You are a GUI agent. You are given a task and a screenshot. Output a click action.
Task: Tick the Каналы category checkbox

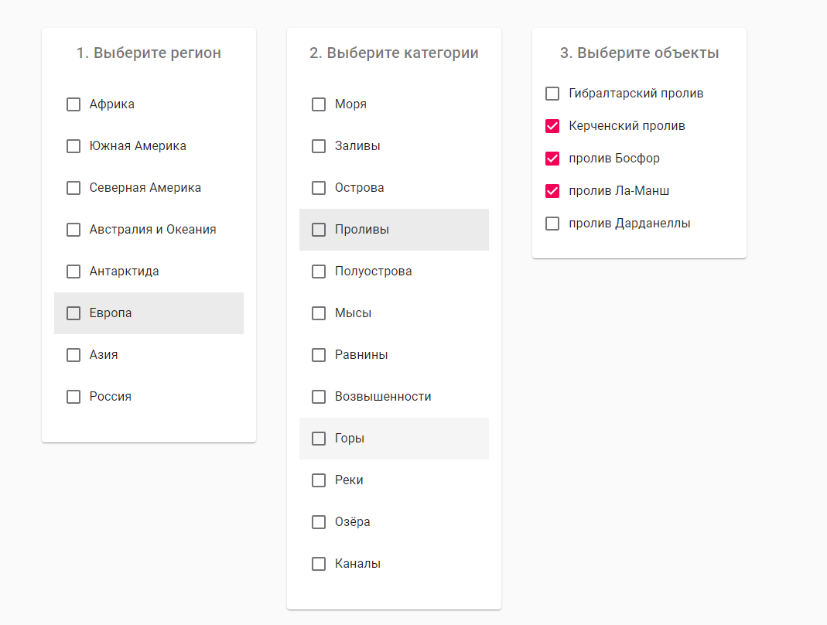[x=319, y=564]
